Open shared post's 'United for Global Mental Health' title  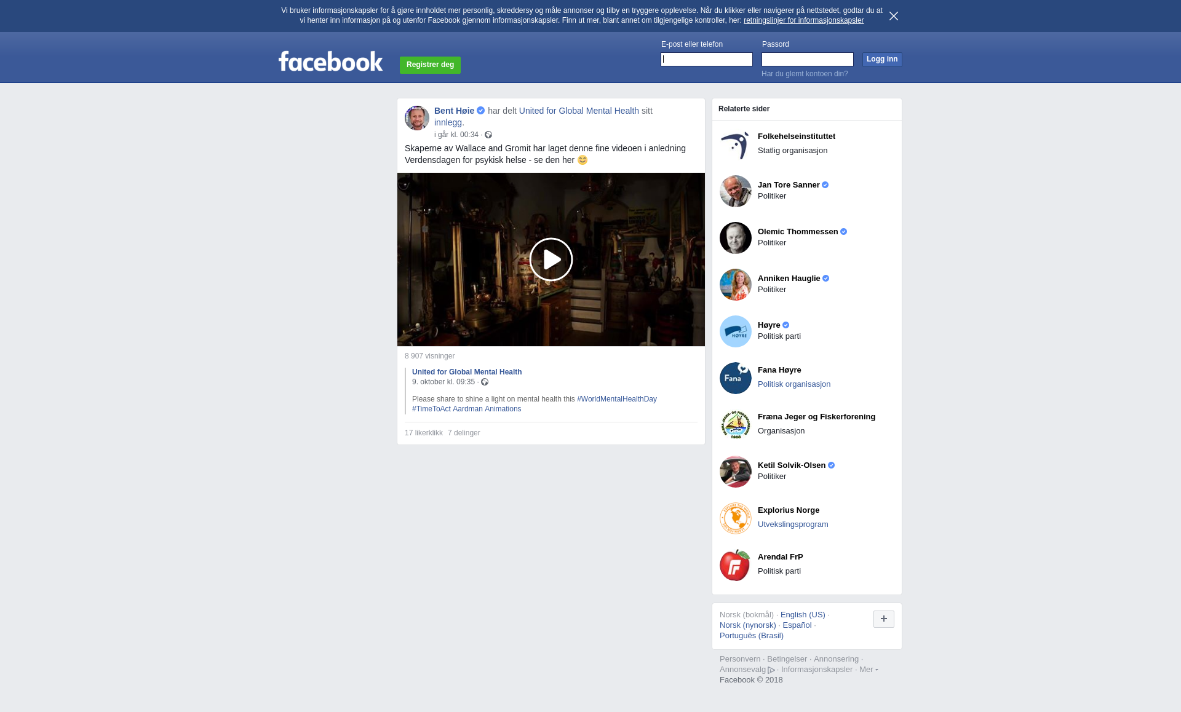click(467, 372)
